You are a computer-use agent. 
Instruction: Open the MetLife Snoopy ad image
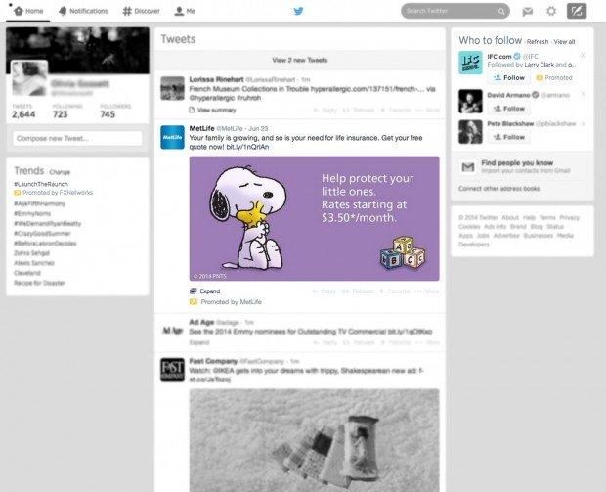click(314, 218)
